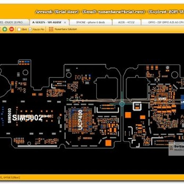This screenshot has height=184, width=184.
Task: Click the white-outlined component near the crosshair
Action: 137,106
